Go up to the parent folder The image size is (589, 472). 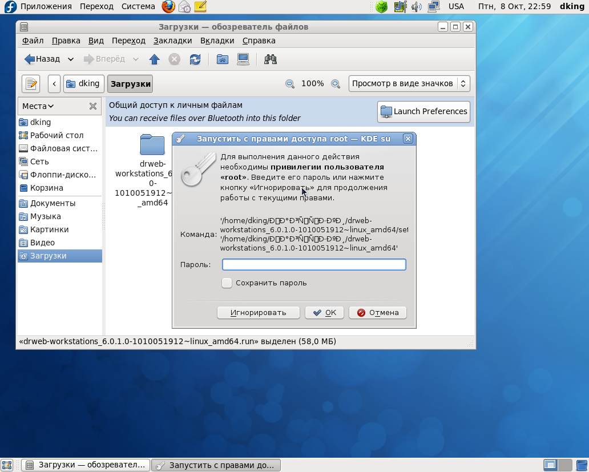154,59
